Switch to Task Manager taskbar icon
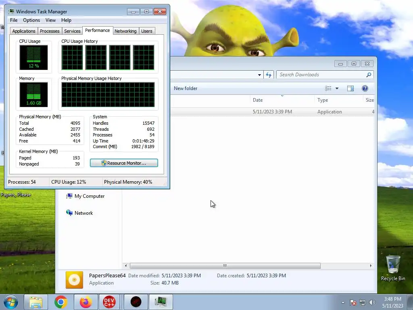 (x=161, y=302)
